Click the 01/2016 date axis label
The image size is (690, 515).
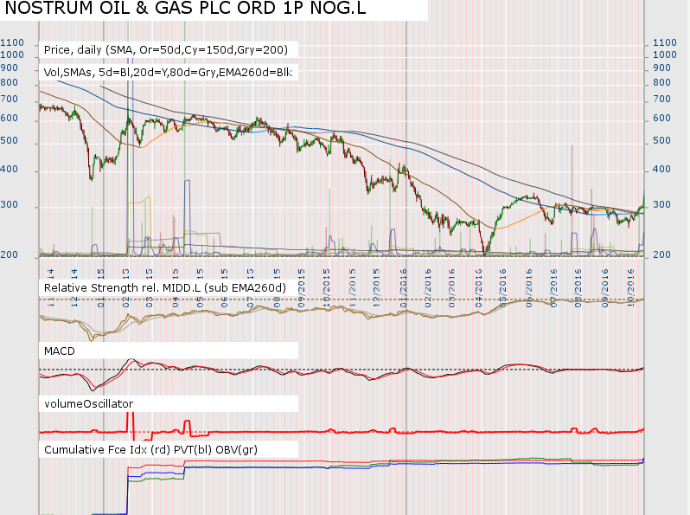click(x=403, y=288)
